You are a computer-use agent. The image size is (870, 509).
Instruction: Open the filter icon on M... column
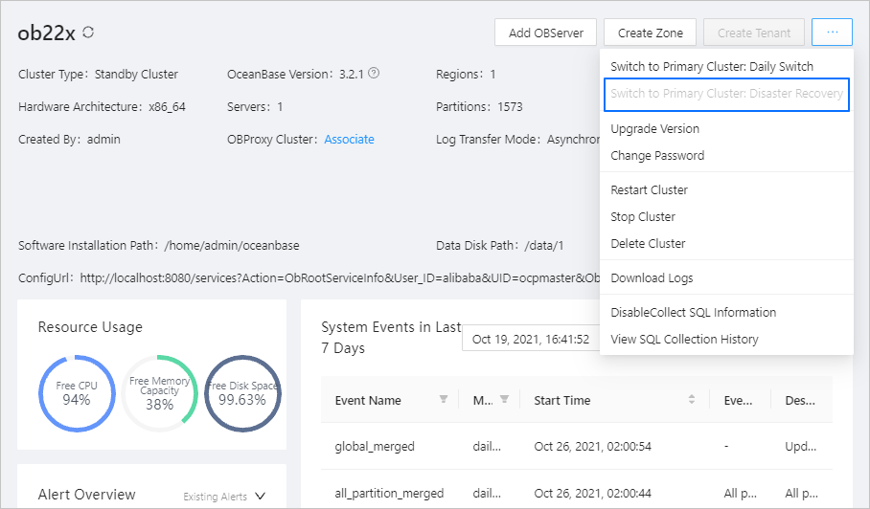504,399
